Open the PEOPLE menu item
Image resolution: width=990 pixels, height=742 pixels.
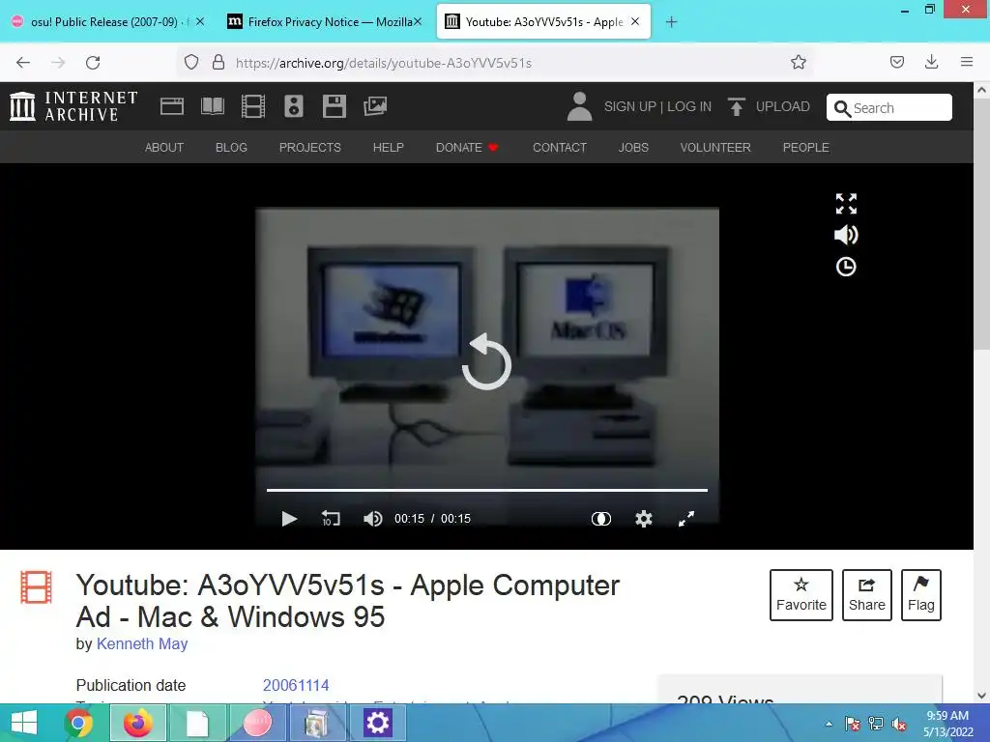(805, 147)
